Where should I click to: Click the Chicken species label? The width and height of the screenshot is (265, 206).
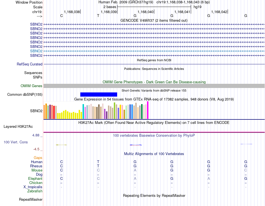[36, 183]
